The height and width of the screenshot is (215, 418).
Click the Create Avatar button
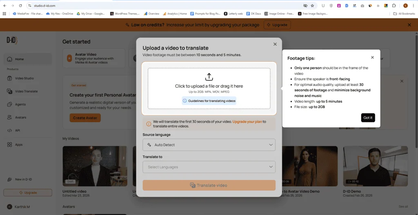click(x=85, y=118)
